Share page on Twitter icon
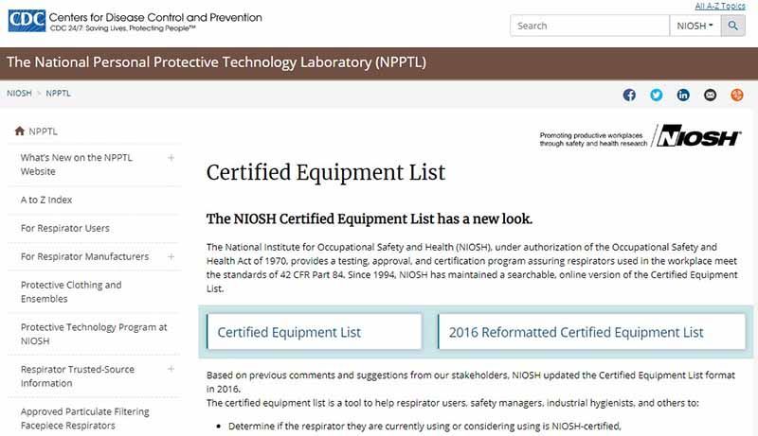The height and width of the screenshot is (436, 758). pos(656,95)
